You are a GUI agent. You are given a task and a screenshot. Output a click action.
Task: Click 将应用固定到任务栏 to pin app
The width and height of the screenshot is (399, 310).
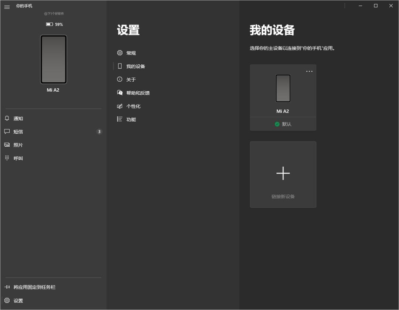(34, 287)
